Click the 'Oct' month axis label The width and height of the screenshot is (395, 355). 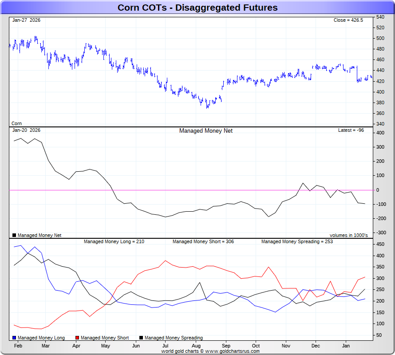coord(256,346)
